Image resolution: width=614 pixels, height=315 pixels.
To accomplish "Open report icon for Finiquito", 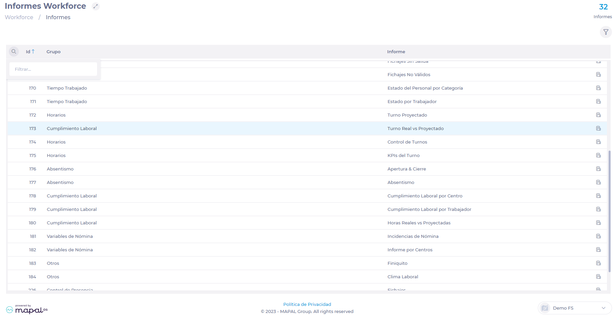I will tap(598, 263).
